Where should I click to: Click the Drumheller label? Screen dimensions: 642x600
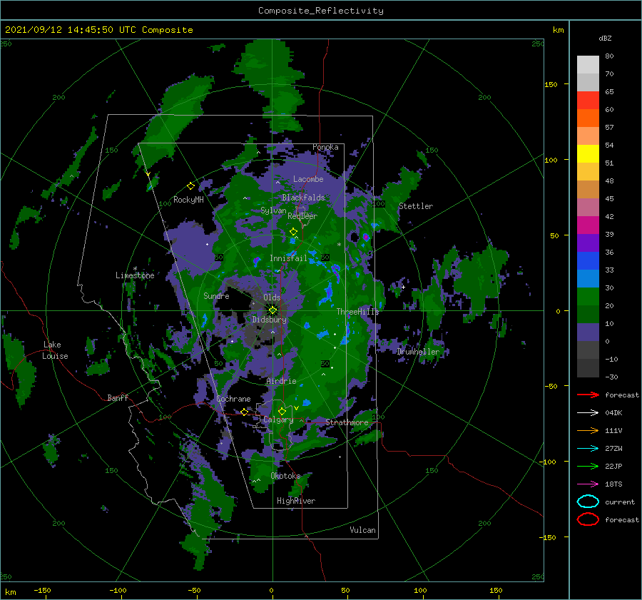pos(418,352)
